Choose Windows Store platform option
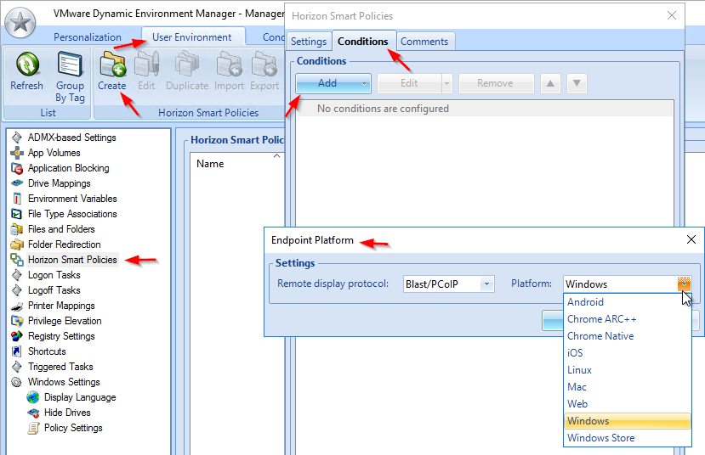 click(628, 438)
